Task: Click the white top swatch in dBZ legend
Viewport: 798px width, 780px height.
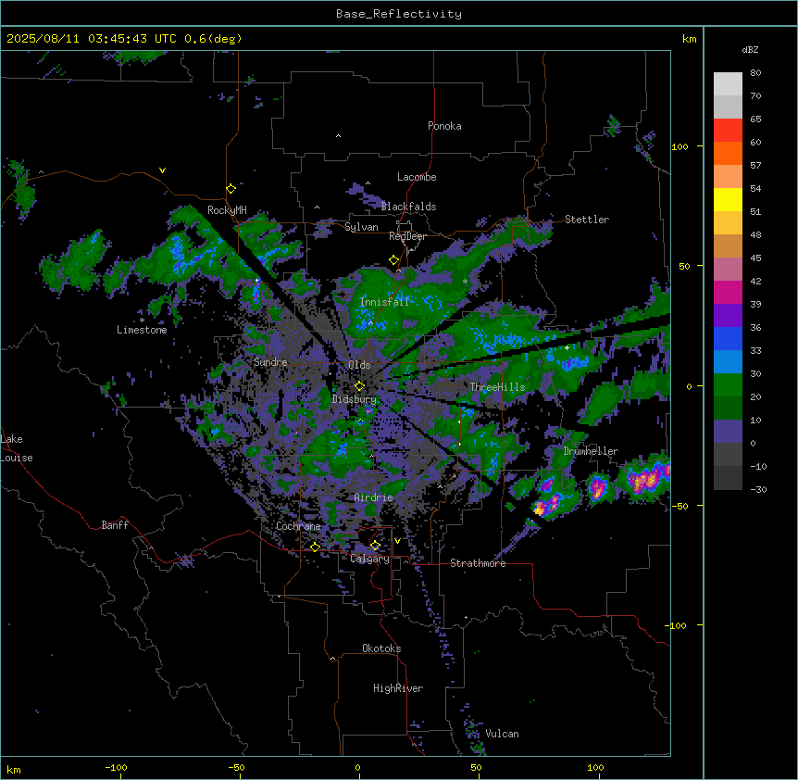Action: click(x=728, y=84)
